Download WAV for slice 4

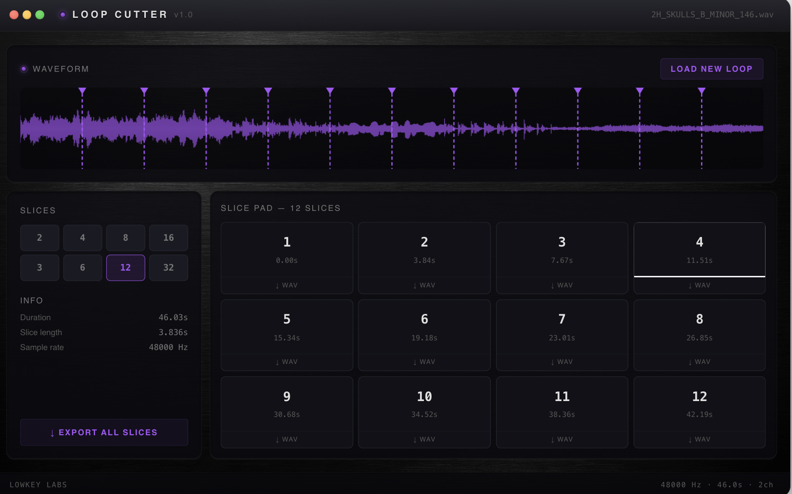tap(699, 286)
